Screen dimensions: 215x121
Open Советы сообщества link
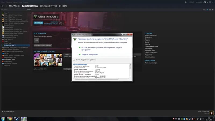(x=151, y=53)
